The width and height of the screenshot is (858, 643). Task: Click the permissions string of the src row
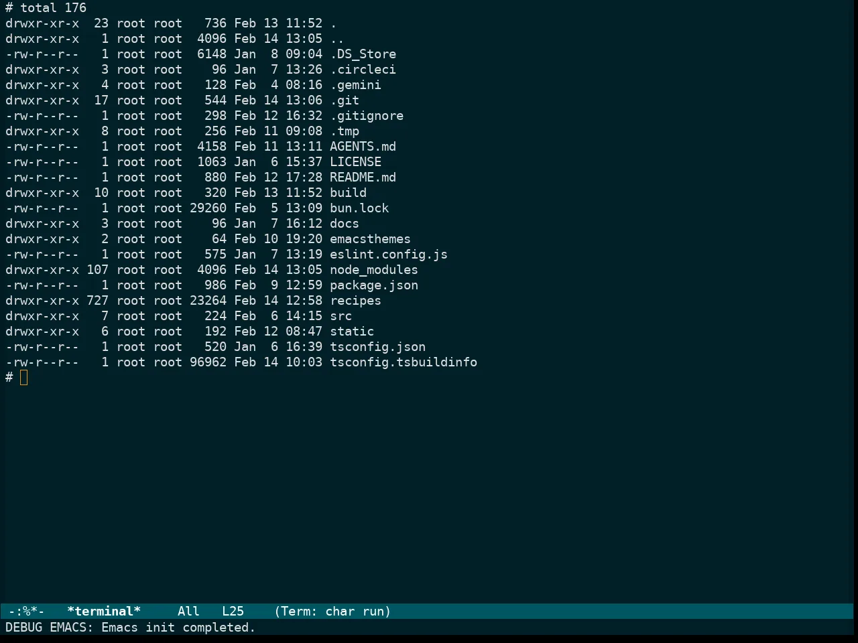pos(42,316)
